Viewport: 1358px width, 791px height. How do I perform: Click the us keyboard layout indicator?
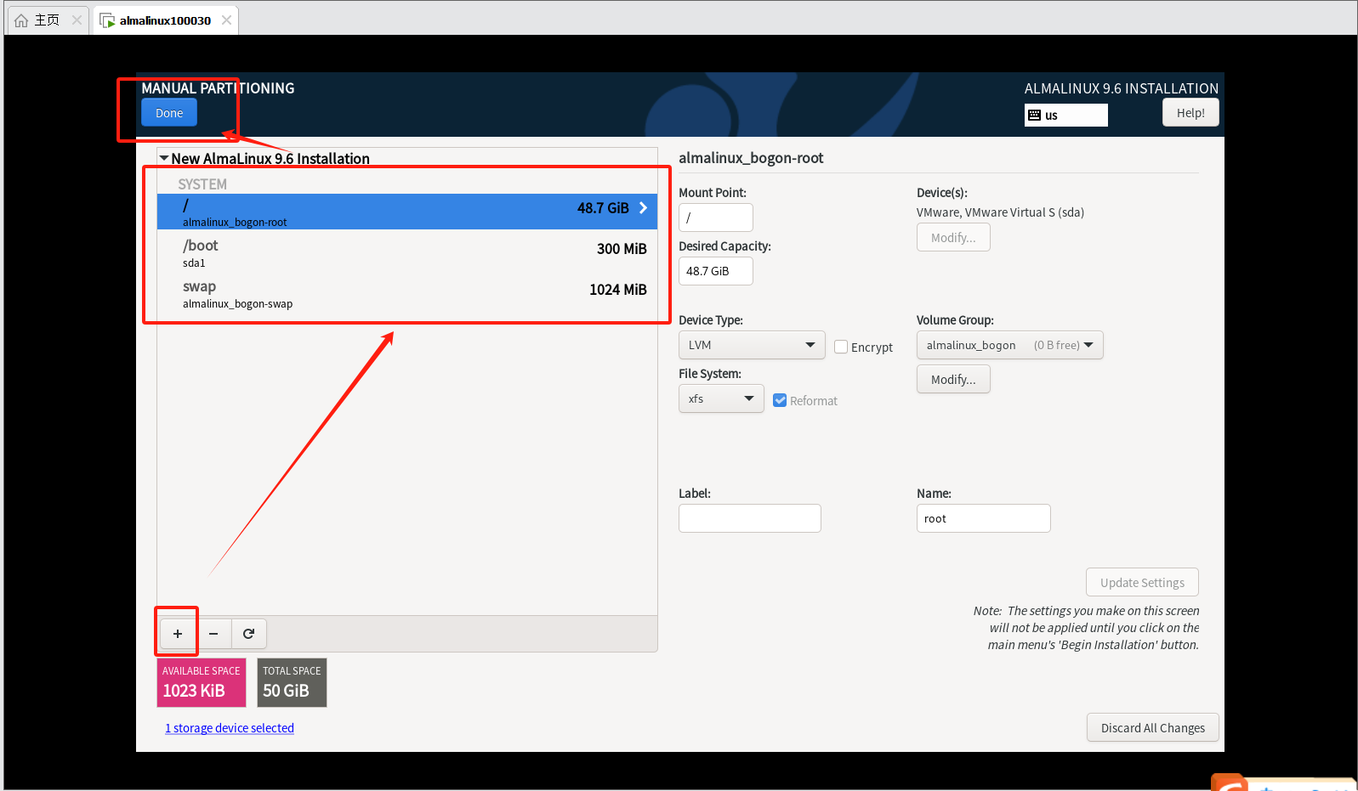[1065, 115]
